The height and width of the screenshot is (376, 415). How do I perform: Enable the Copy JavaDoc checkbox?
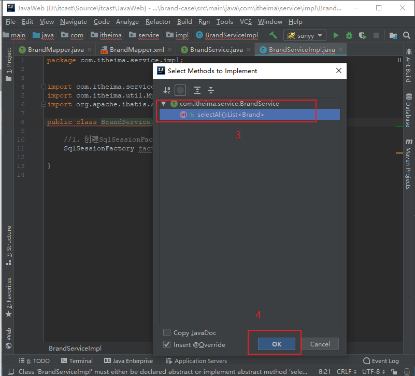tap(167, 332)
